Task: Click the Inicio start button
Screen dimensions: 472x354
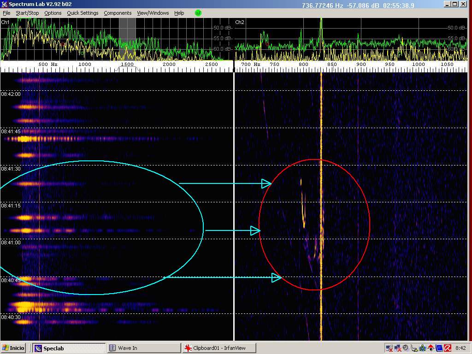Action: [14, 348]
